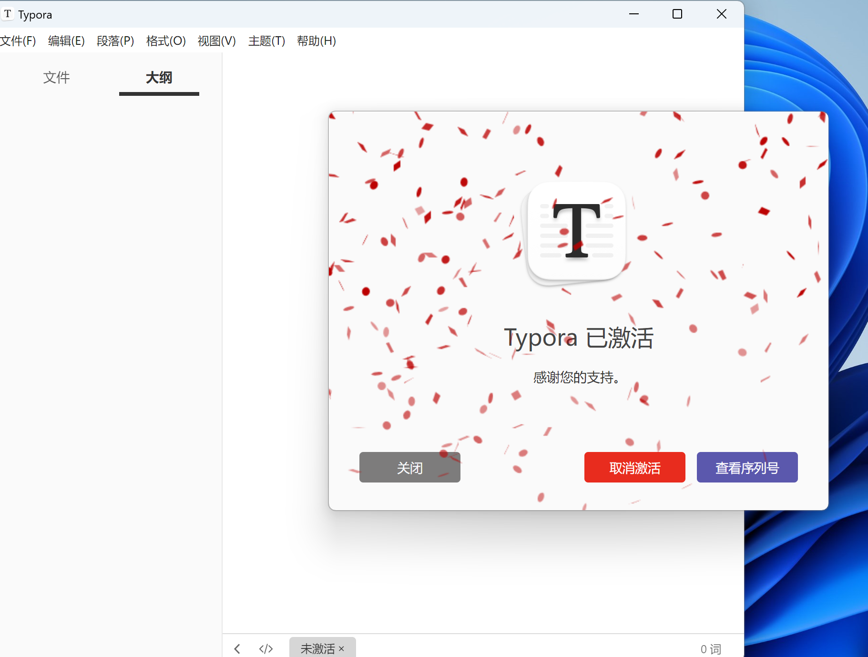The height and width of the screenshot is (657, 868).
Task: Dismiss the 未激活 status badge
Action: coord(341,649)
